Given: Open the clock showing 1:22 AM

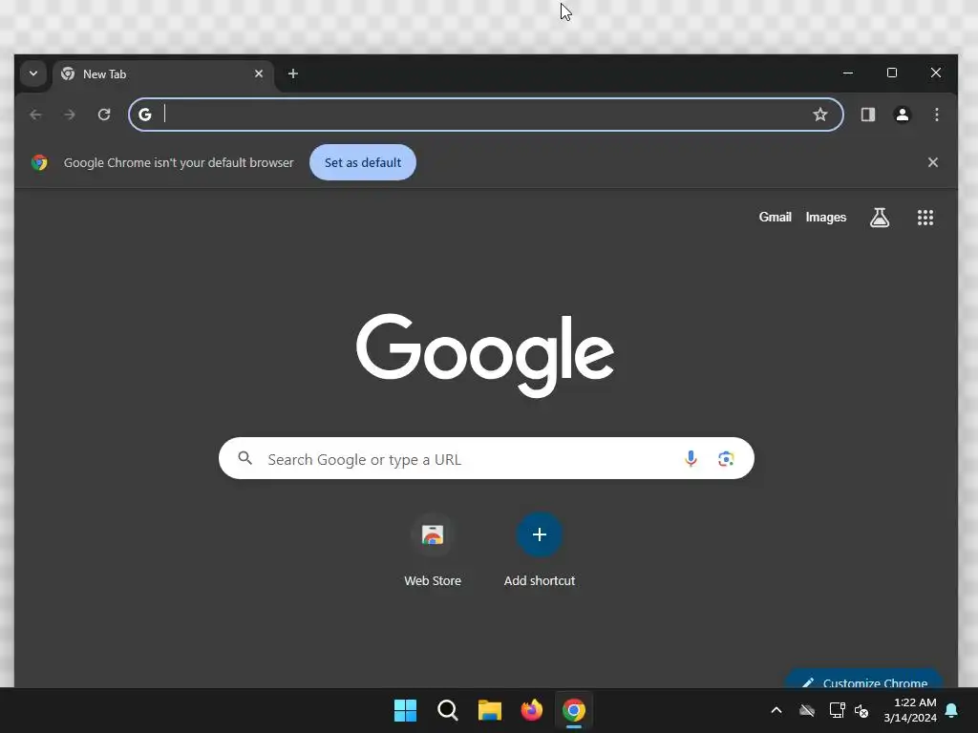Looking at the screenshot, I should pyautogui.click(x=910, y=710).
